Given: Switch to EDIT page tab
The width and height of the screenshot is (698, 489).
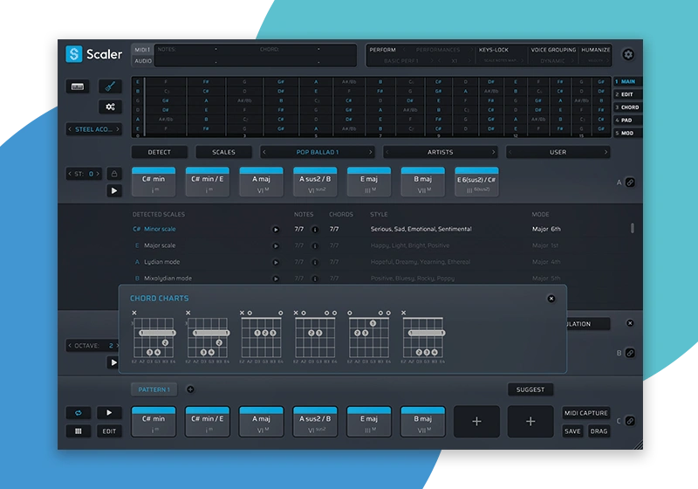Looking at the screenshot, I should pyautogui.click(x=627, y=94).
